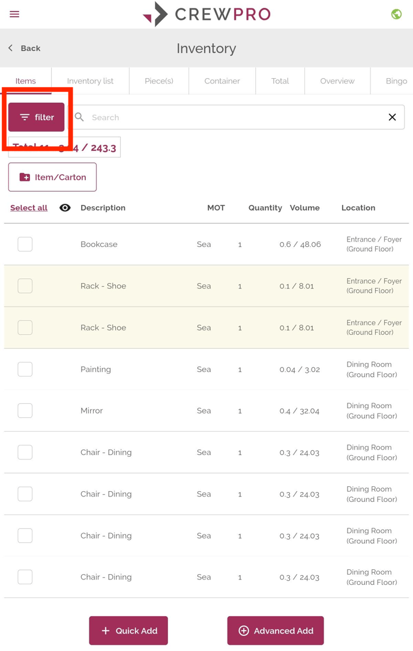Open the Container tab

coord(222,81)
